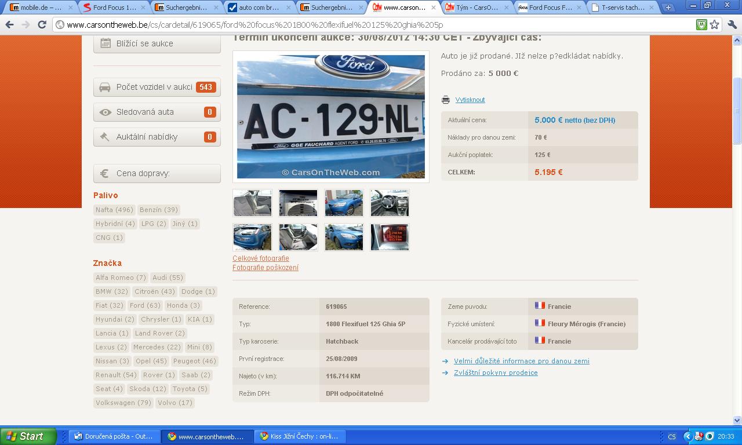Screen dimensions: 742x445
Task: Click Velmi důležité informace pro danou zemi
Action: coord(521,361)
